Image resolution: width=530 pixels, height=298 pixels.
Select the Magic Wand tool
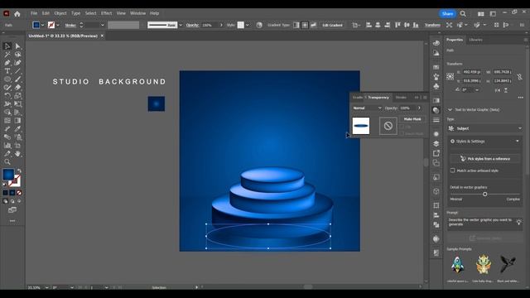pyautogui.click(x=7, y=55)
